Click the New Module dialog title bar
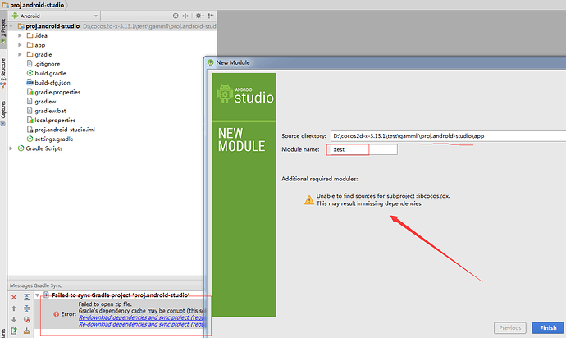Screen dimensions: 566x338 click(386, 62)
